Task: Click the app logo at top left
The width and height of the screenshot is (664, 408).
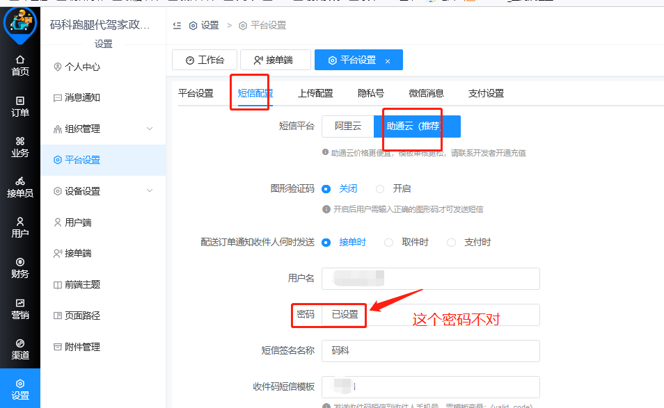Action: (20, 24)
